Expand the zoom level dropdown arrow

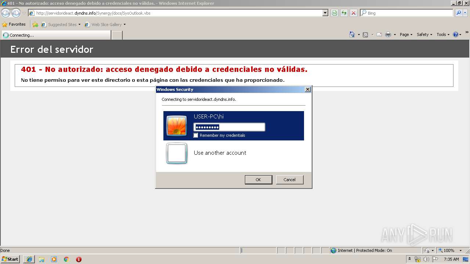(x=460, y=250)
